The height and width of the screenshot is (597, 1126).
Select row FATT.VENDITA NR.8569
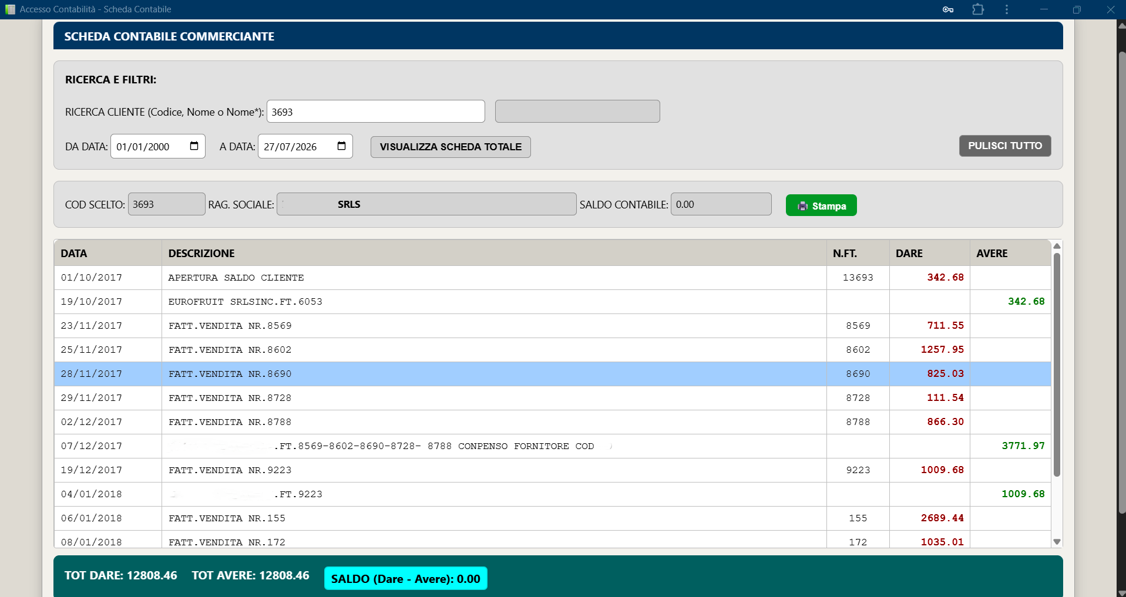pos(553,326)
